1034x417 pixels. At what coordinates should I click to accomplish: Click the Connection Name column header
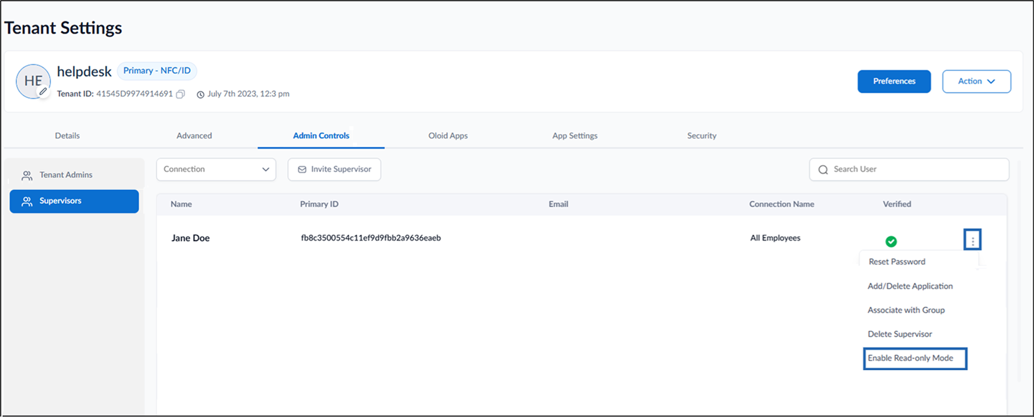(782, 204)
